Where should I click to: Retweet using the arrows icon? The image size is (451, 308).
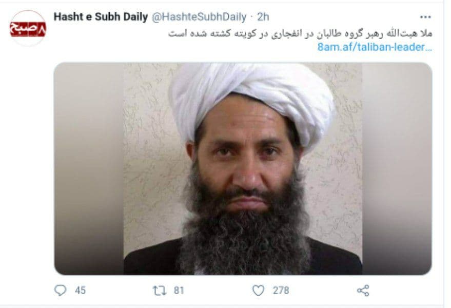tap(160, 291)
